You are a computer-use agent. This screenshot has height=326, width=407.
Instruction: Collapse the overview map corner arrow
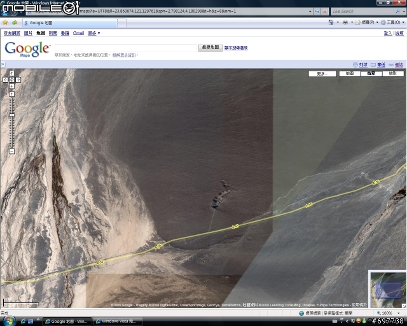click(x=404, y=306)
